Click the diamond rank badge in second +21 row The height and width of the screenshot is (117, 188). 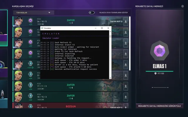pos(31,31)
